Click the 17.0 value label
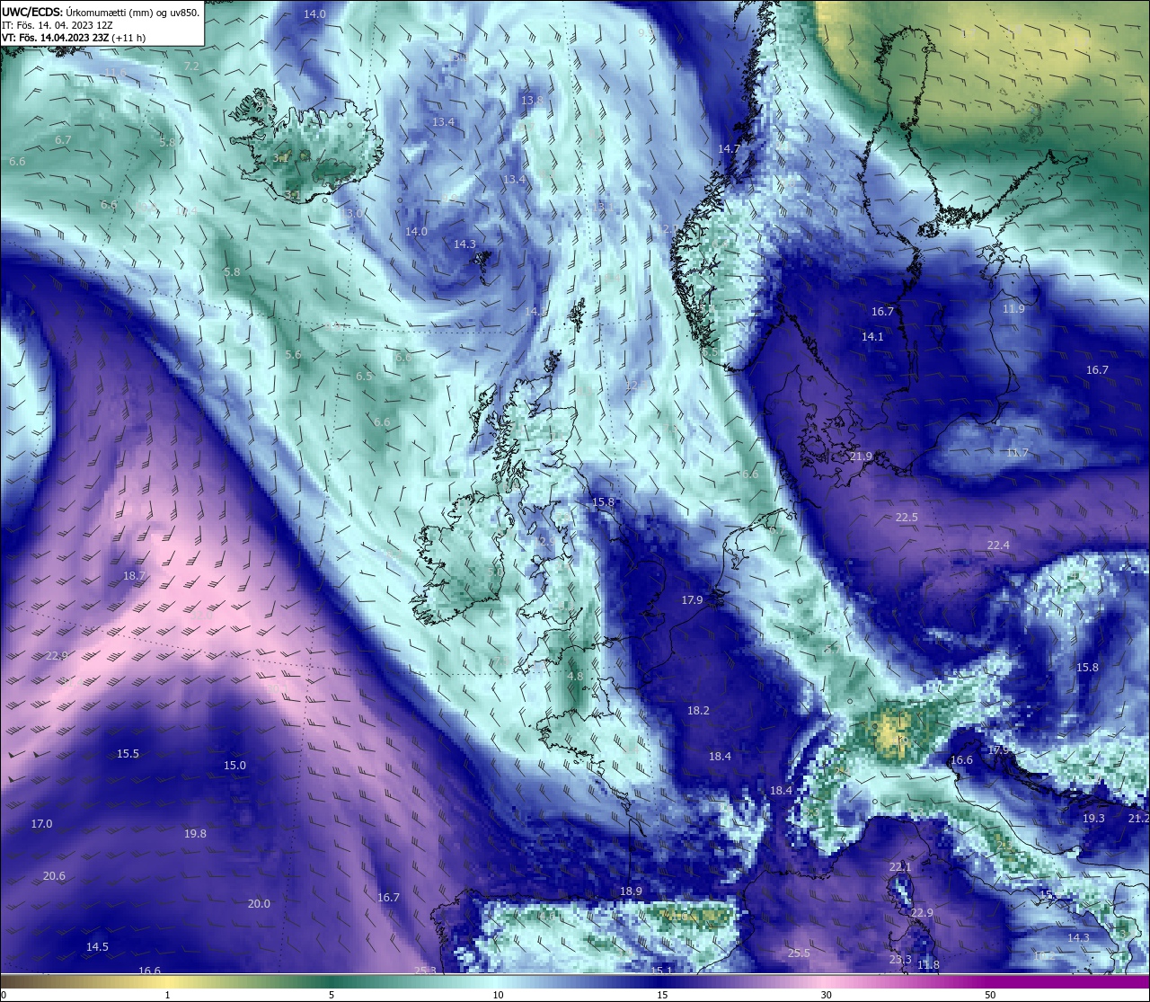This screenshot has width=1150, height=1002. (41, 824)
